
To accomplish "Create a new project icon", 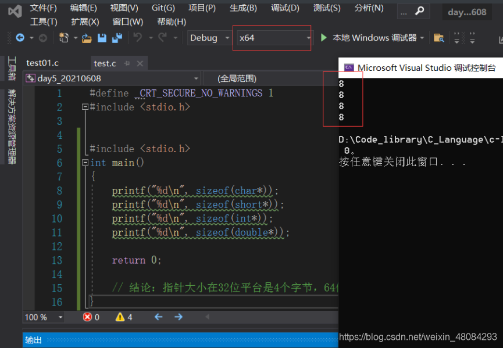I will pyautogui.click(x=64, y=38).
